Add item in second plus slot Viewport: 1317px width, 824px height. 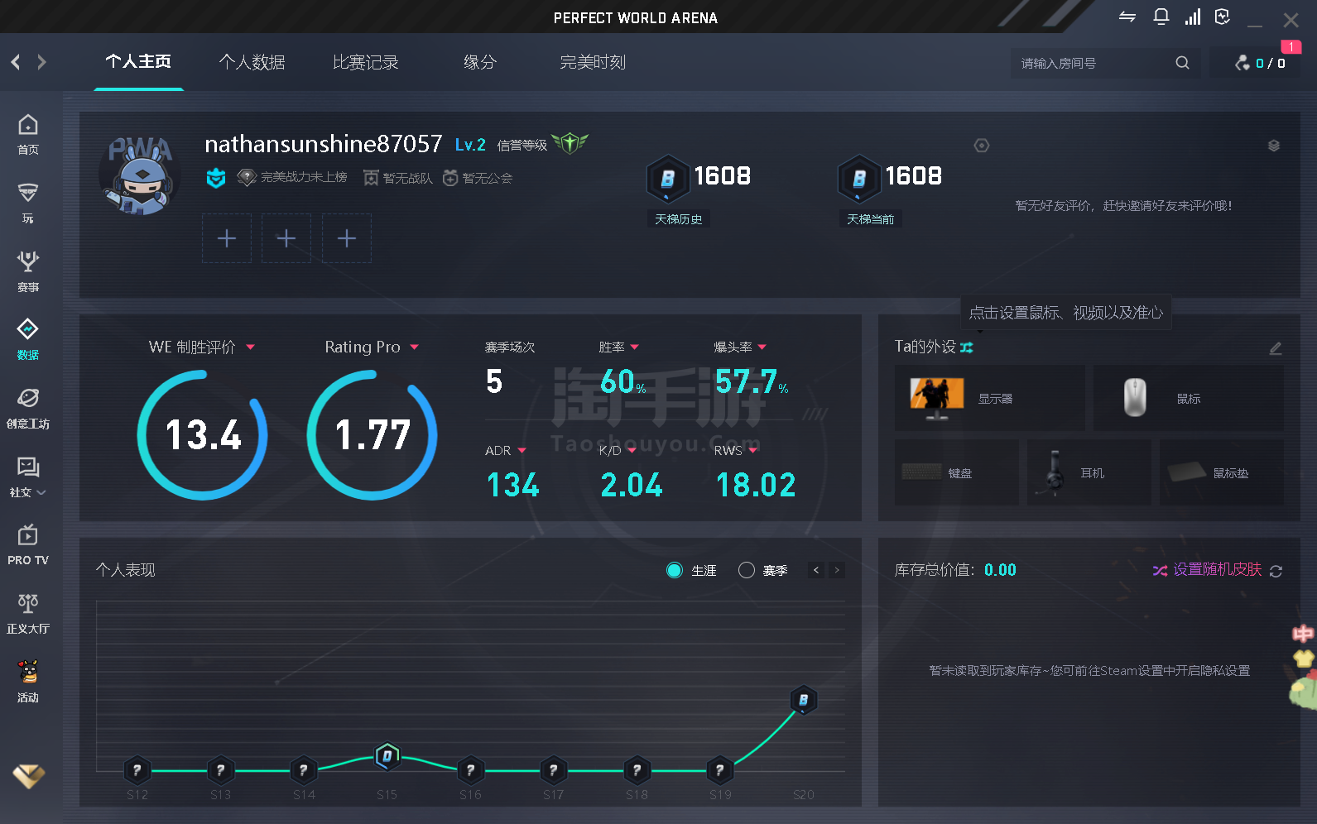pos(286,238)
